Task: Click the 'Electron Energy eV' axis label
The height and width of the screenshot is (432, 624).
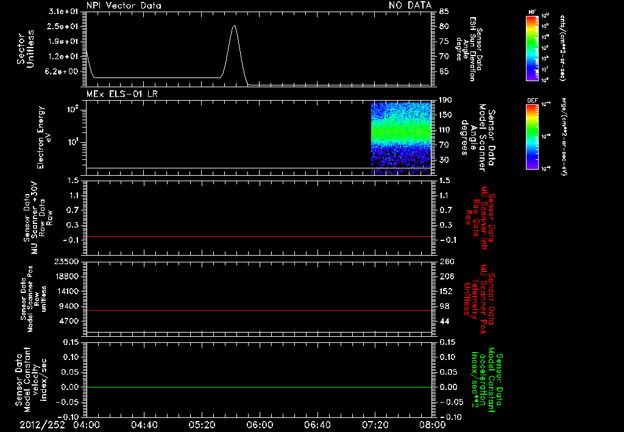Action: [x=44, y=138]
